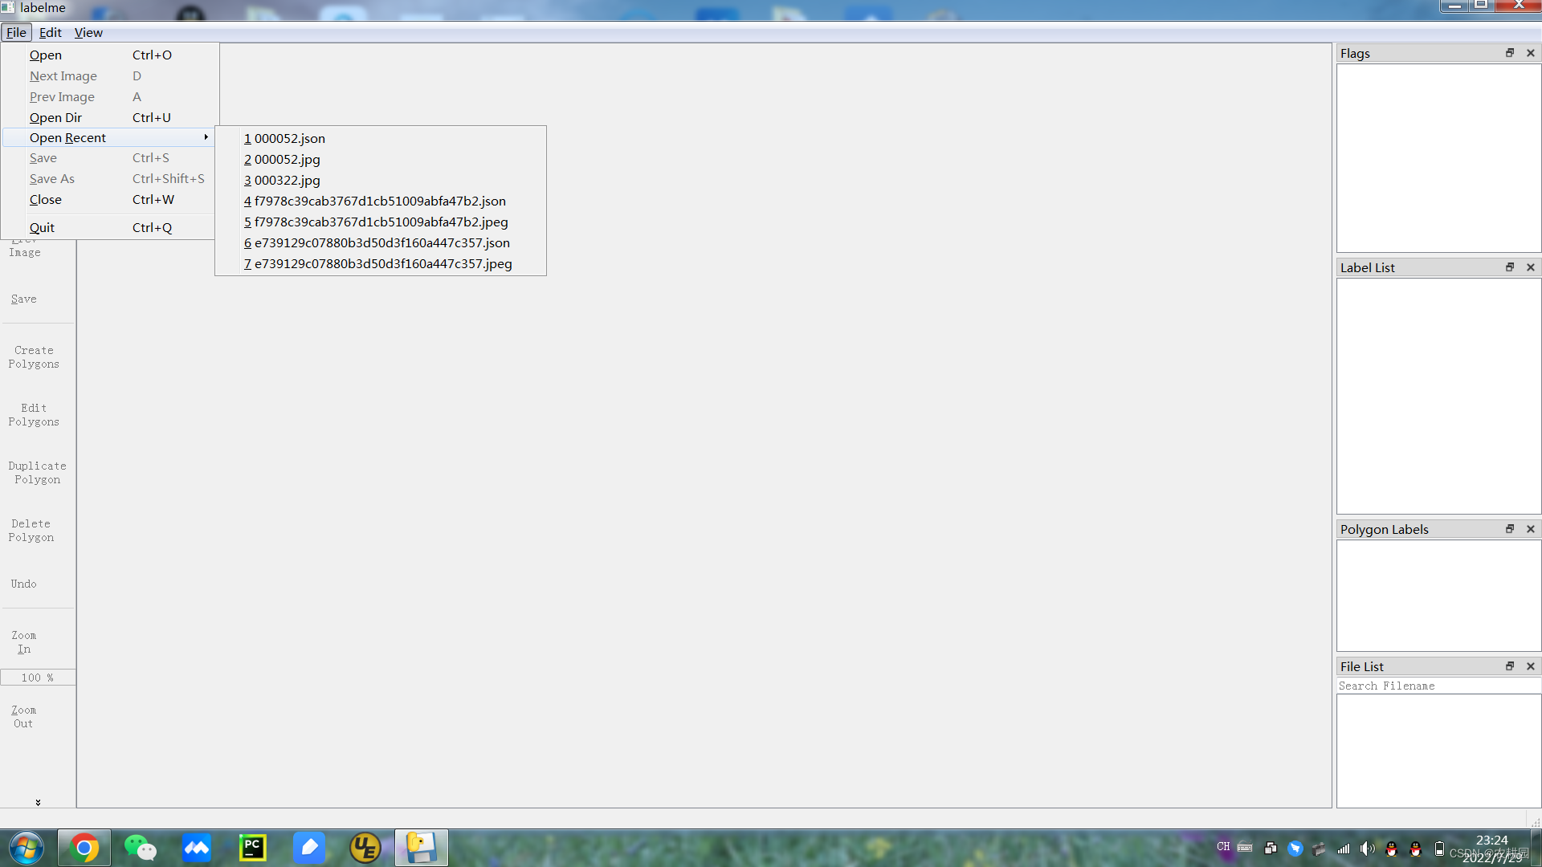
Task: Open recent file 000322.jpg
Action: point(287,180)
